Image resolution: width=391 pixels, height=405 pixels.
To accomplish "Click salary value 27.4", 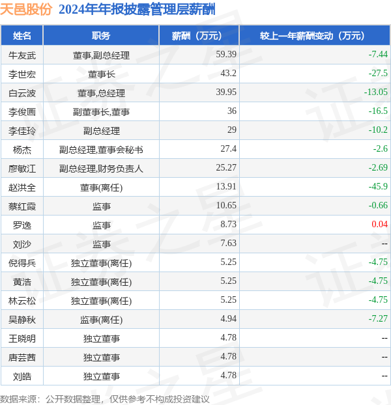I will coord(228,148).
